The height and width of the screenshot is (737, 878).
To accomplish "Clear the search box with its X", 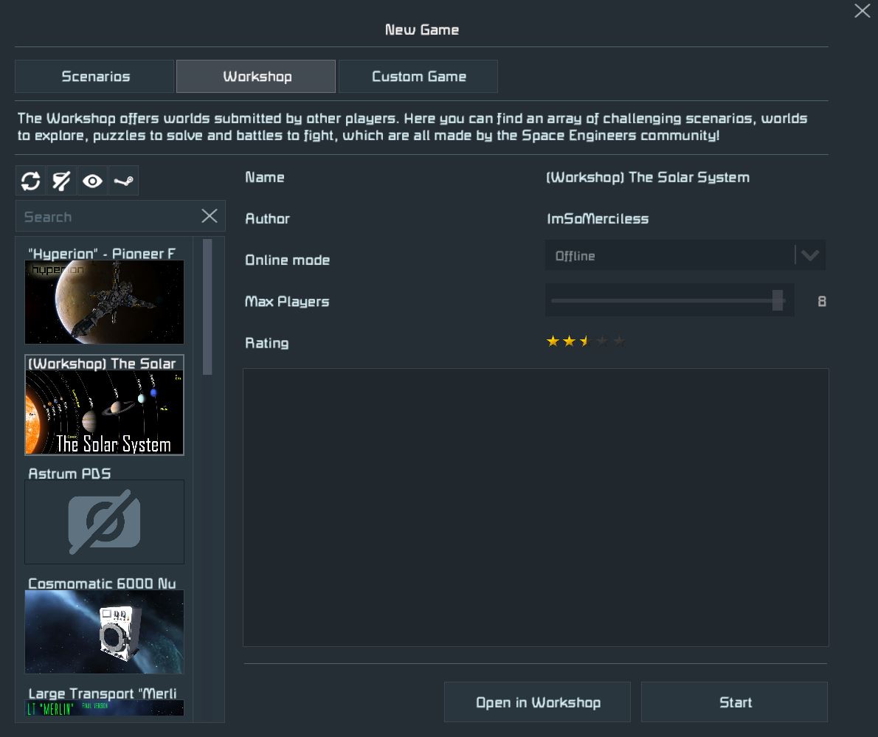I will 210,216.
